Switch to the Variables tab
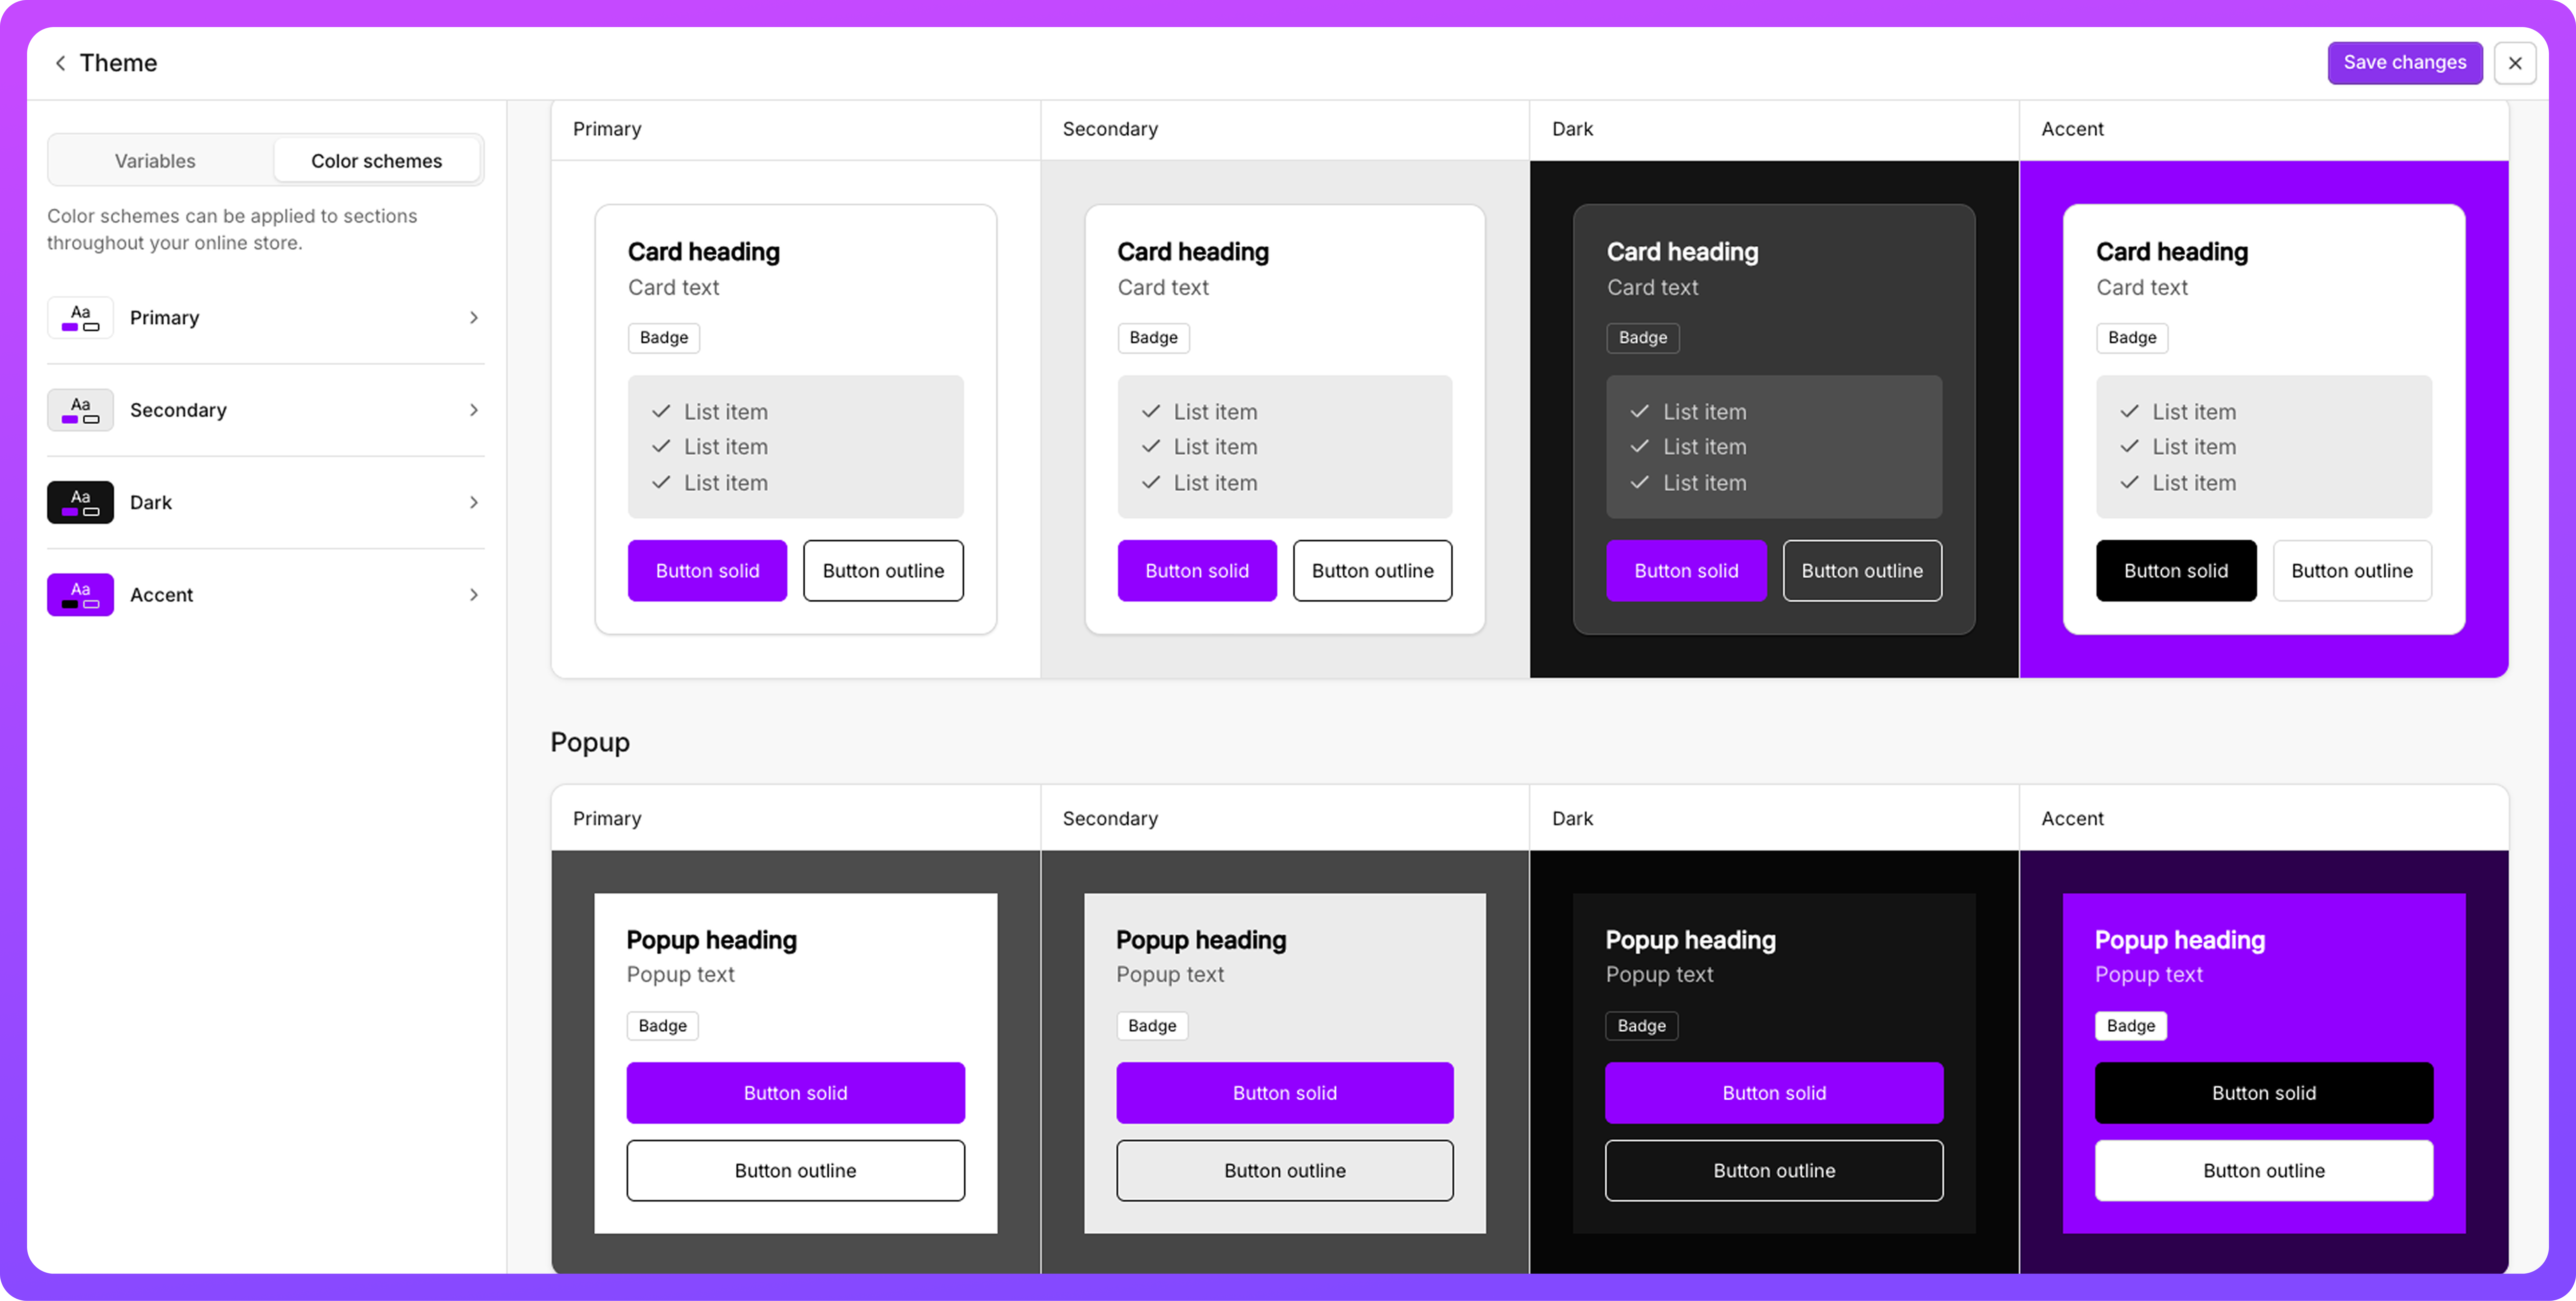2576x1301 pixels. point(155,161)
